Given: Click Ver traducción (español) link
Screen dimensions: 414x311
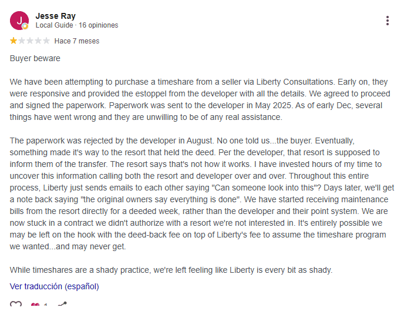Looking at the screenshot, I should pyautogui.click(x=55, y=286).
